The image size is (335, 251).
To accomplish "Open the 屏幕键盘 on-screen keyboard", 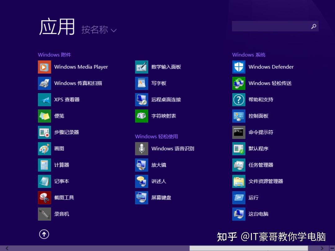I will click(x=161, y=197).
